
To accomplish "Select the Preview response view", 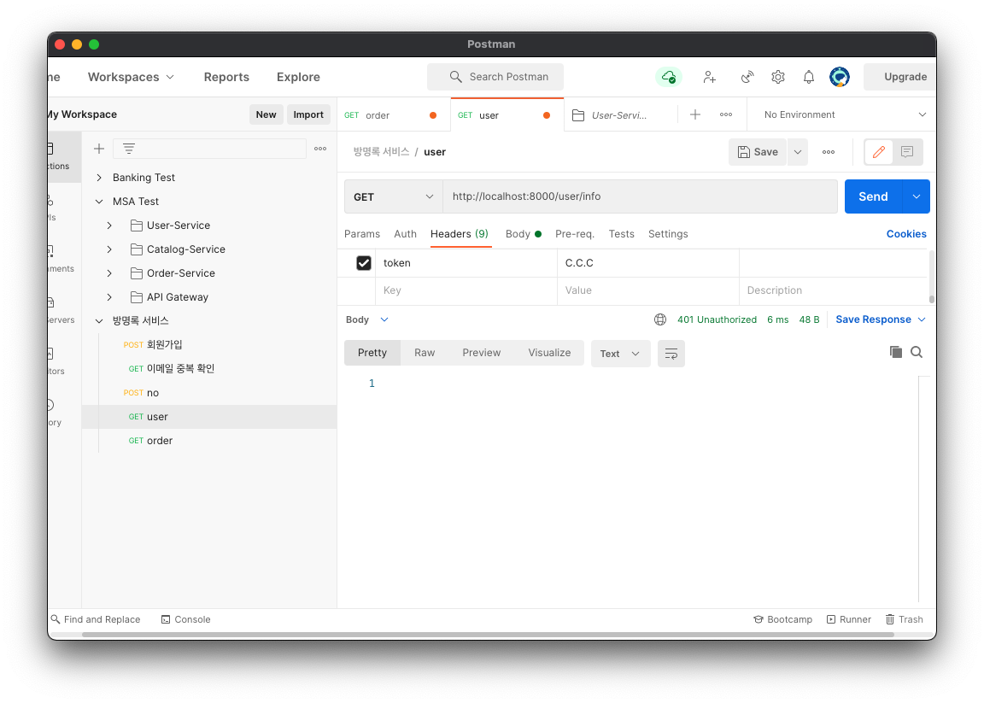I will click(x=482, y=353).
